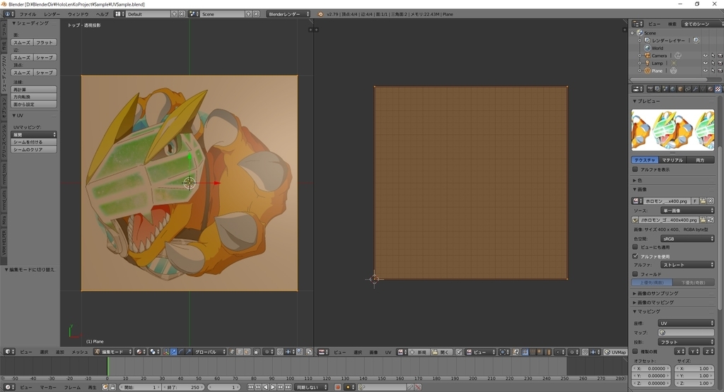Open the texture checkerboard properties tab

[718, 89]
